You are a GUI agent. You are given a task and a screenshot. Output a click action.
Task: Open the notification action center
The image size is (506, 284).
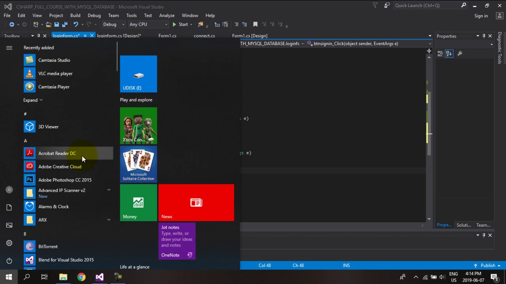click(494, 277)
